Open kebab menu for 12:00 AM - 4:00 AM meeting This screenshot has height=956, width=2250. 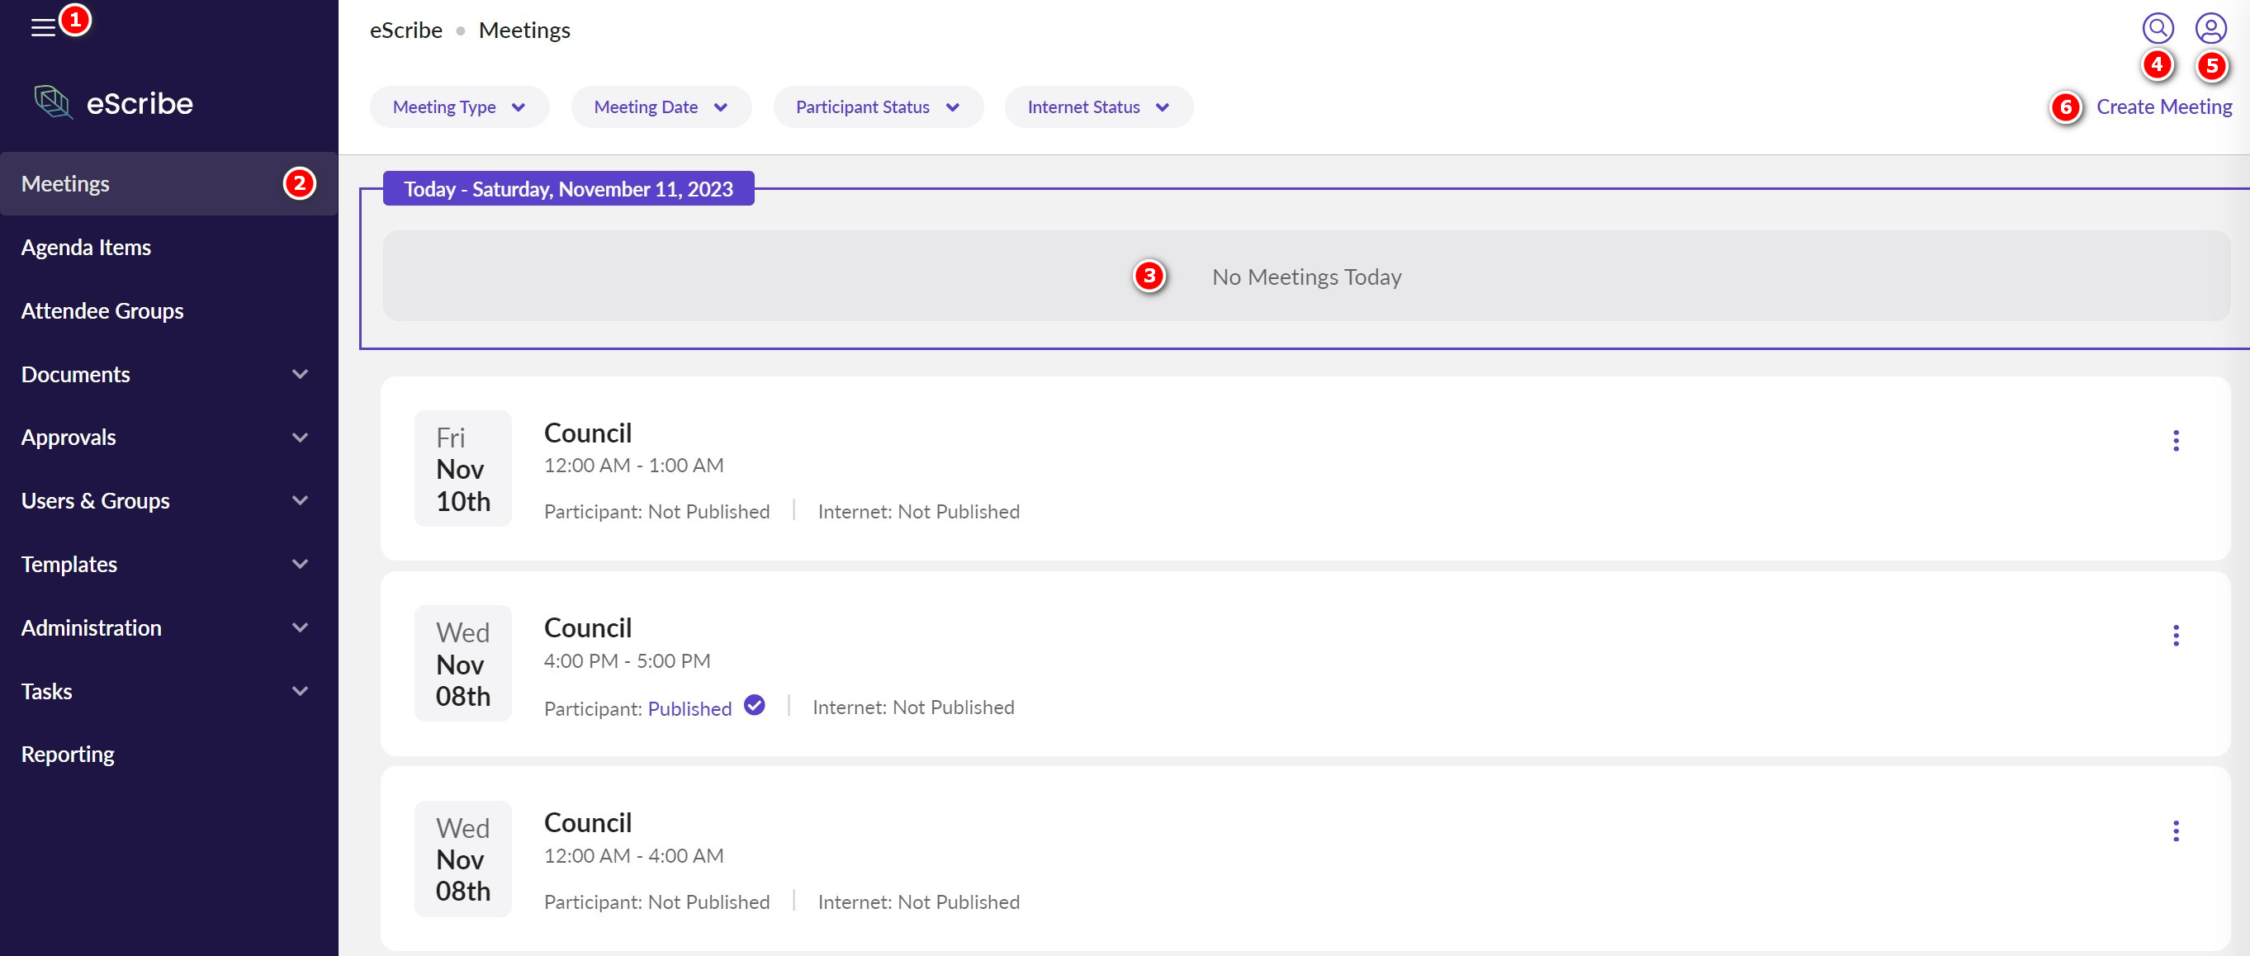(x=2176, y=831)
